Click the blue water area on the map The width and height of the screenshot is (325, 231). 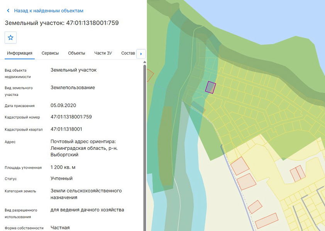(x=269, y=18)
